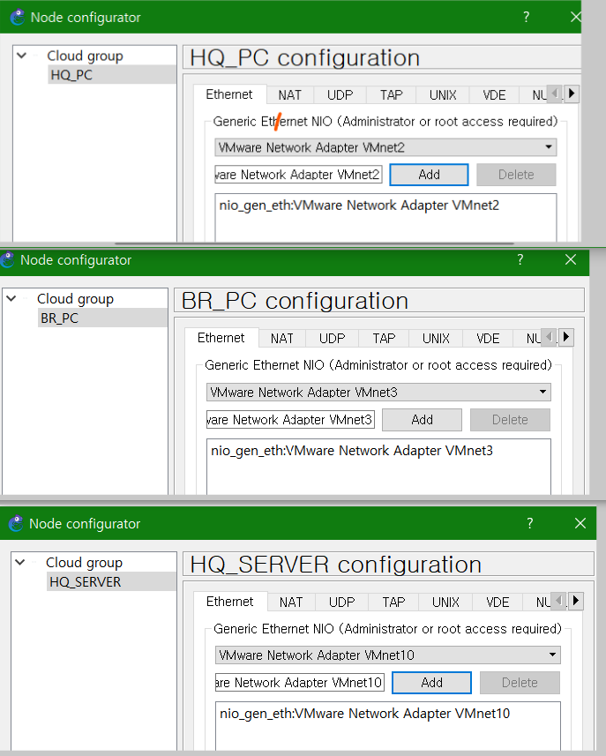Select Ethernet tab in HQ_PC configuration
Viewport: 606px width, 756px height.
(x=229, y=94)
